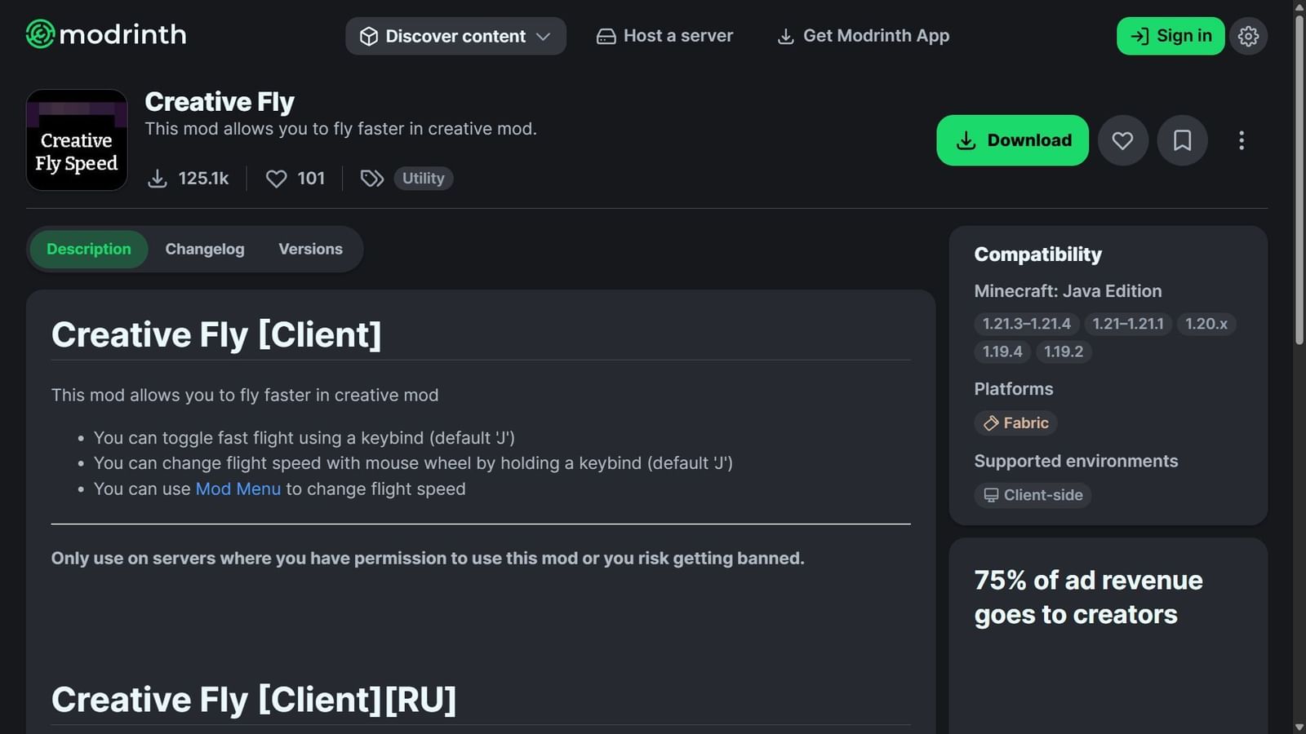Click the Modrinth logo icon
Screen dimensions: 1306x734
[x=38, y=34]
